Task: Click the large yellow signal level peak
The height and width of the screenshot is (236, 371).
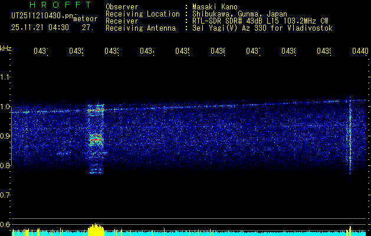Action: 96,230
